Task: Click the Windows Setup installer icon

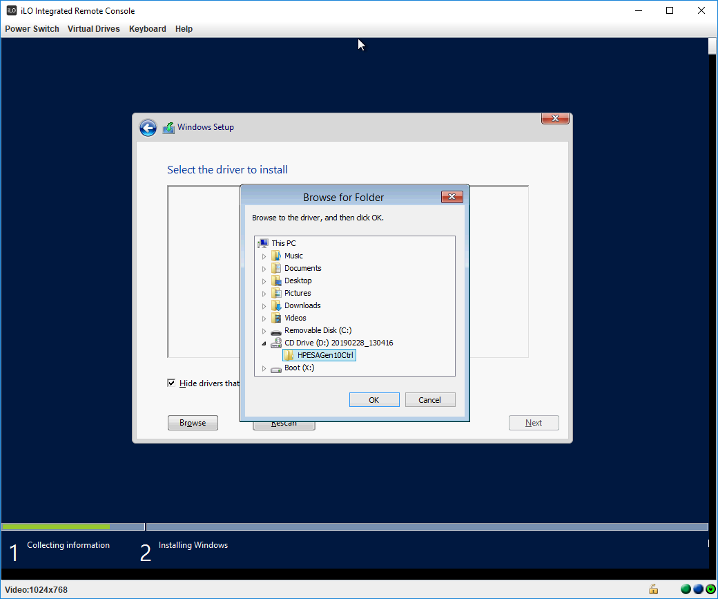Action: click(168, 127)
